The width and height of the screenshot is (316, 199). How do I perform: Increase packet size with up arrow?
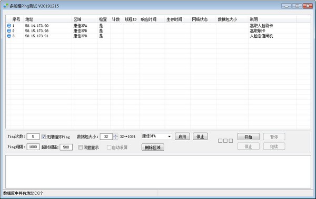pos(115,135)
